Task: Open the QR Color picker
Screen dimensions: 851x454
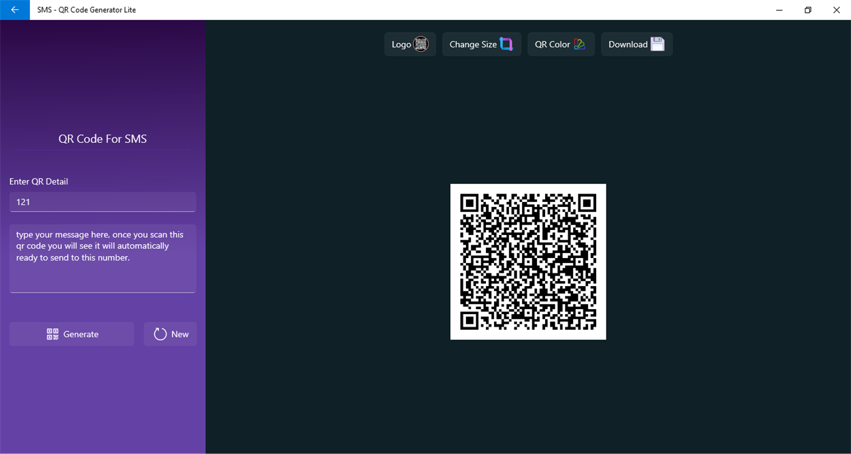Action: tap(561, 44)
